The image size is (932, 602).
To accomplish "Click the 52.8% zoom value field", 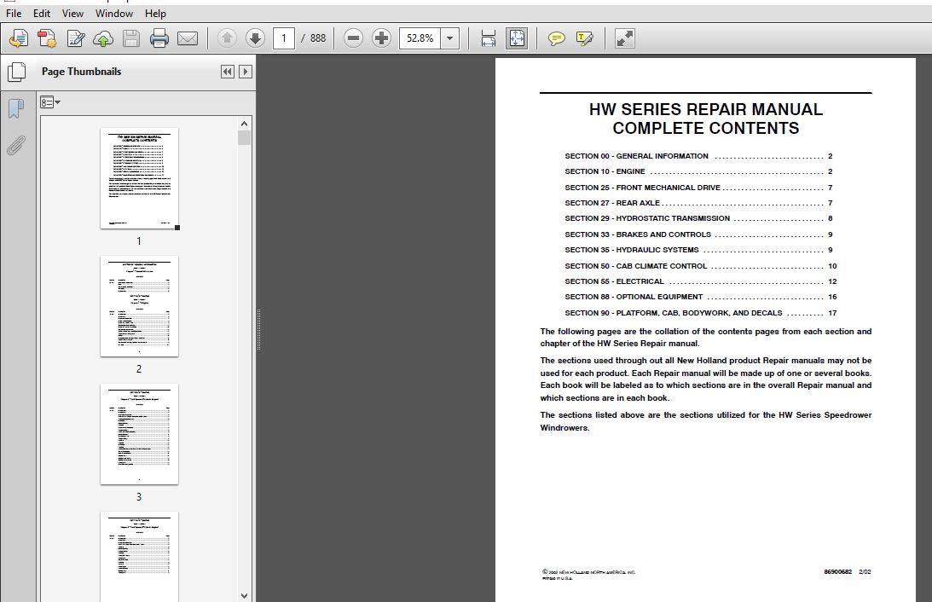I will point(420,38).
